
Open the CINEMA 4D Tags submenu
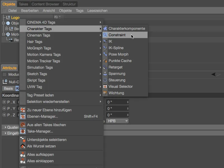[x=61, y=22]
